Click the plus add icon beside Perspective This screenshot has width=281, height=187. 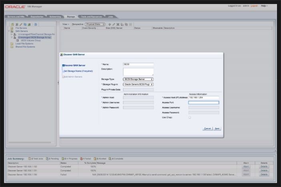110,24
